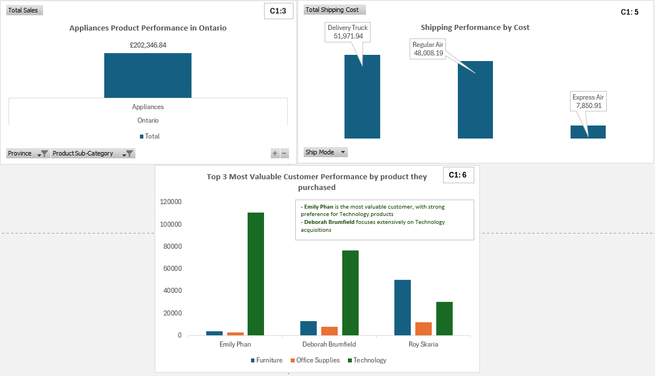Click the Emily Phan insights text box
Screen dimensions: 655x376
384,219
